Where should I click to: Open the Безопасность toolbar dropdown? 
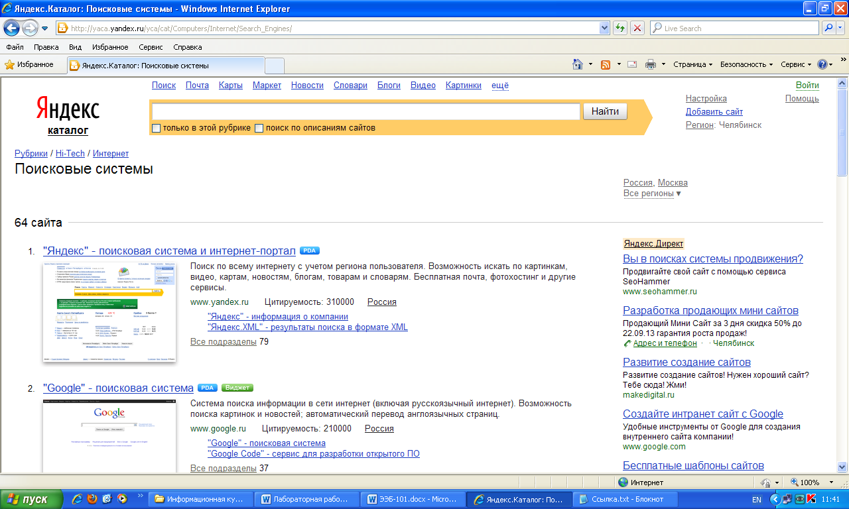click(x=747, y=64)
